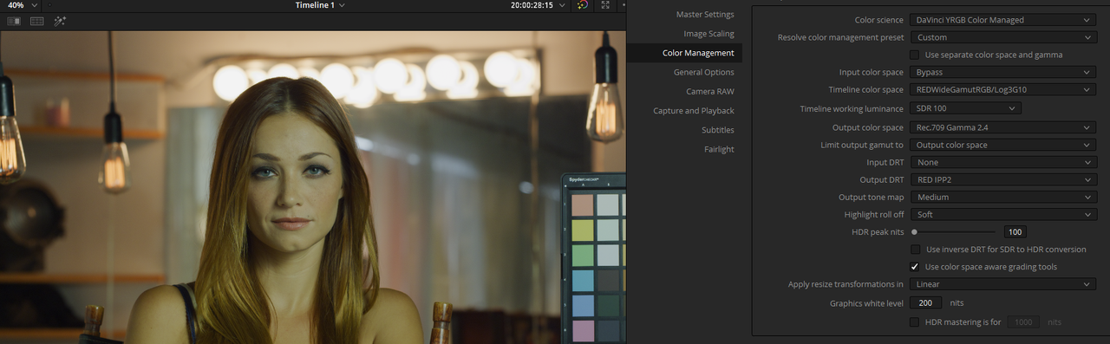Image resolution: width=1110 pixels, height=344 pixels.
Task: Open Timeline working luminance dropdown
Action: pyautogui.click(x=965, y=108)
